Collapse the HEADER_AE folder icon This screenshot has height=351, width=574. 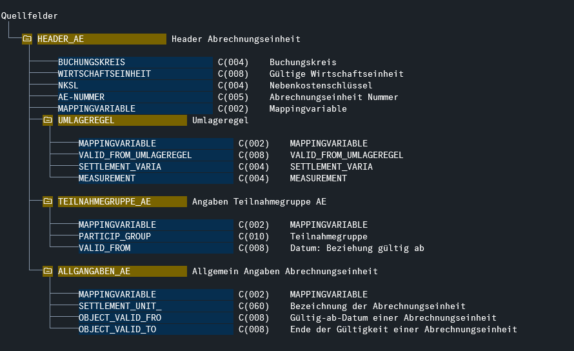pos(27,39)
